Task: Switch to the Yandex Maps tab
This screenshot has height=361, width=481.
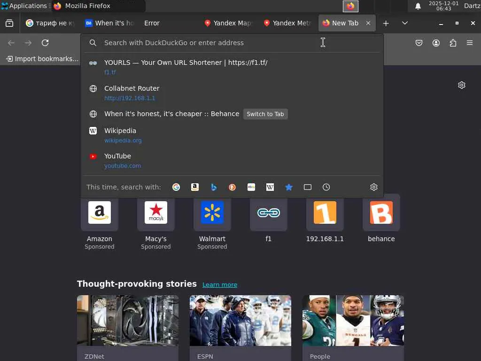Action: coord(228,23)
